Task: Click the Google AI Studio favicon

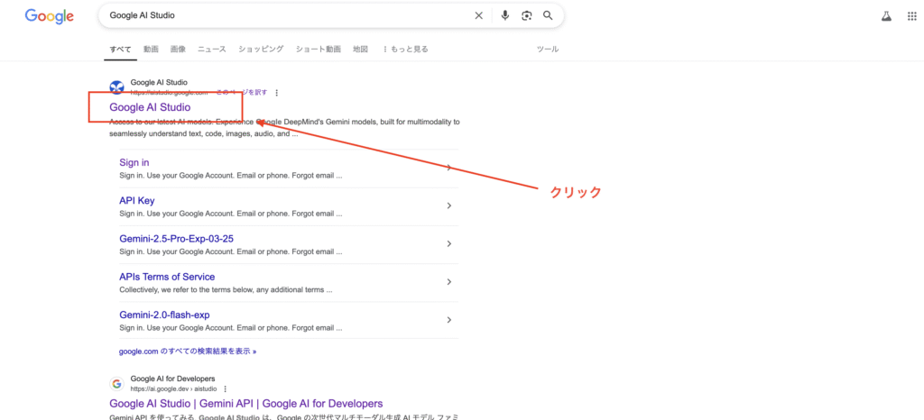Action: [x=116, y=87]
